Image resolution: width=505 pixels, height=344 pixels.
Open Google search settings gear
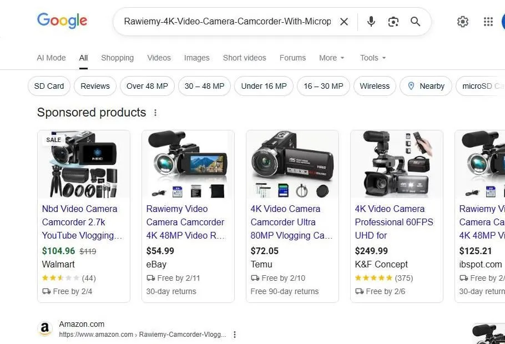click(x=463, y=22)
